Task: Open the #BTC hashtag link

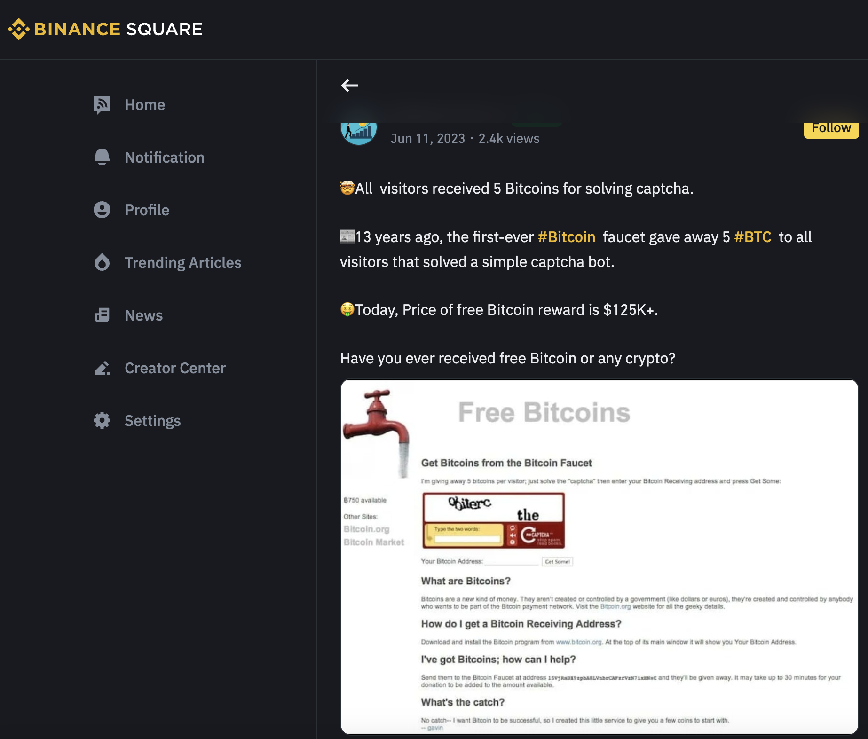Action: click(x=752, y=237)
